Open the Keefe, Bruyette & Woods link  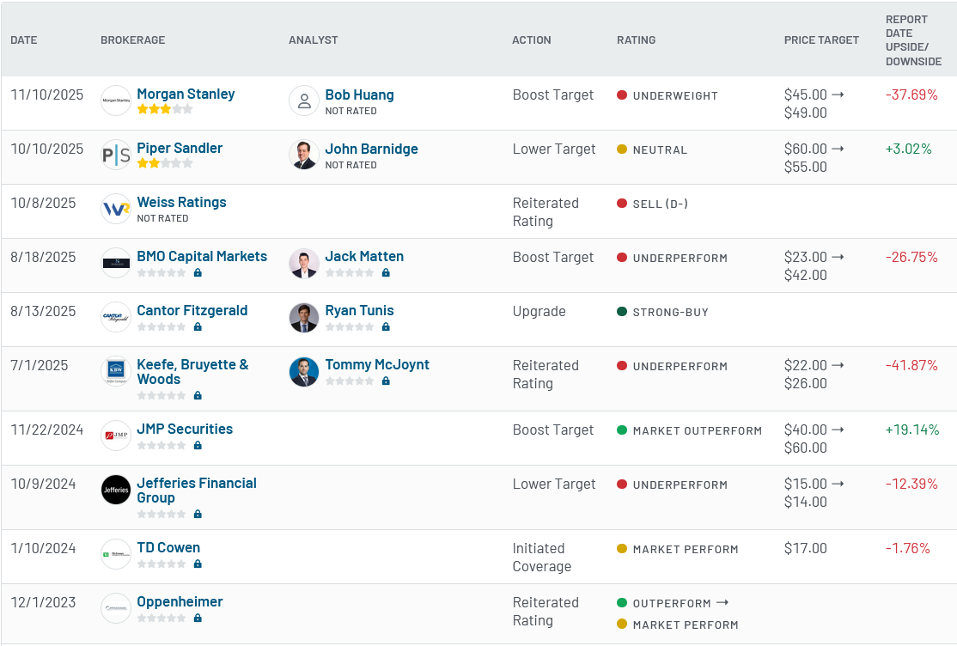(193, 372)
